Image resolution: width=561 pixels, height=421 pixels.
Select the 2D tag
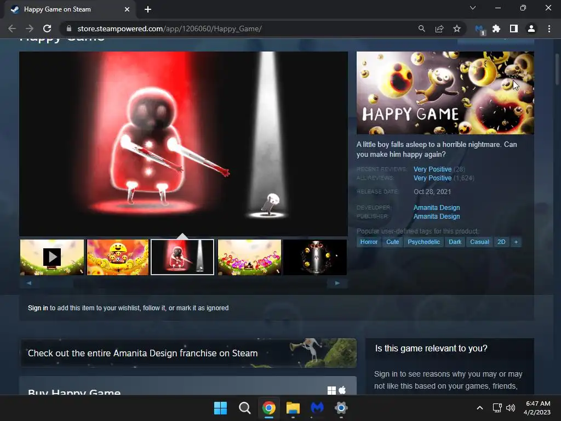(x=501, y=242)
